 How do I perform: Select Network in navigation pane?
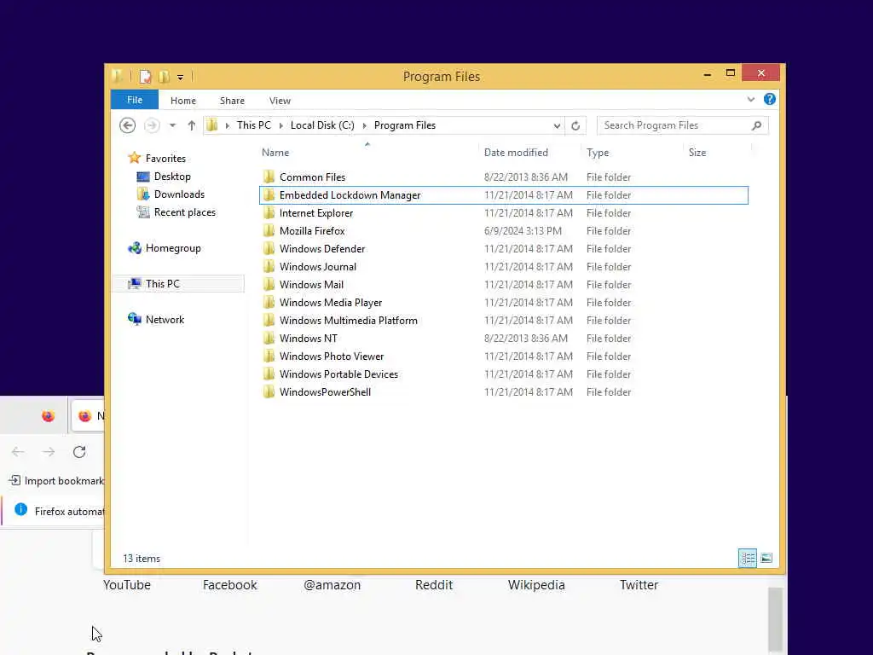tap(165, 320)
